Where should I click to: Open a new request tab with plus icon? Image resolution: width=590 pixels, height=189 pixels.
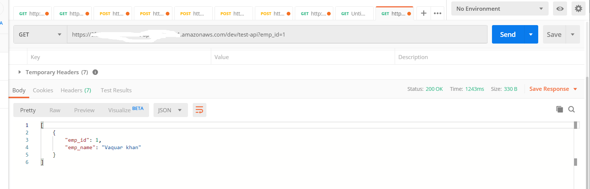pos(424,13)
